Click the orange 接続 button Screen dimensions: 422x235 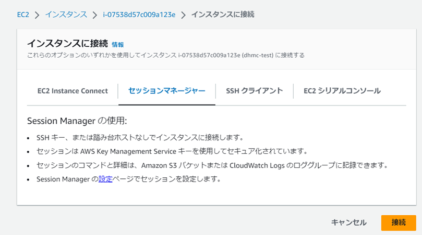click(x=399, y=223)
